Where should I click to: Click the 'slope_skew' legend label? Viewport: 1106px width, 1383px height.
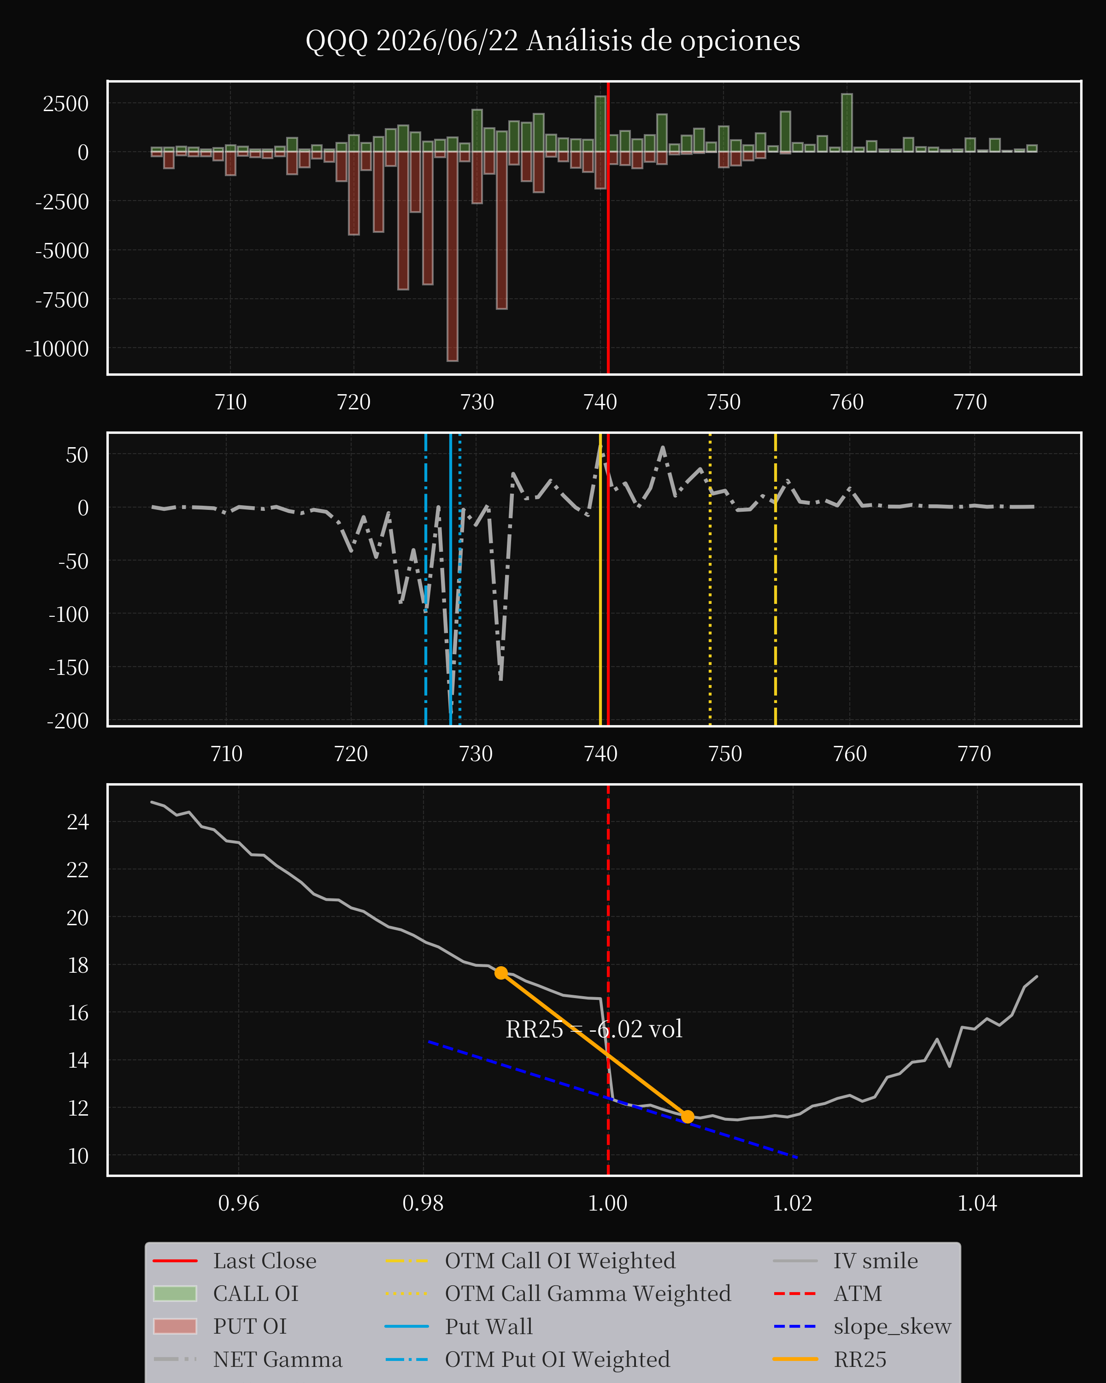(893, 1326)
